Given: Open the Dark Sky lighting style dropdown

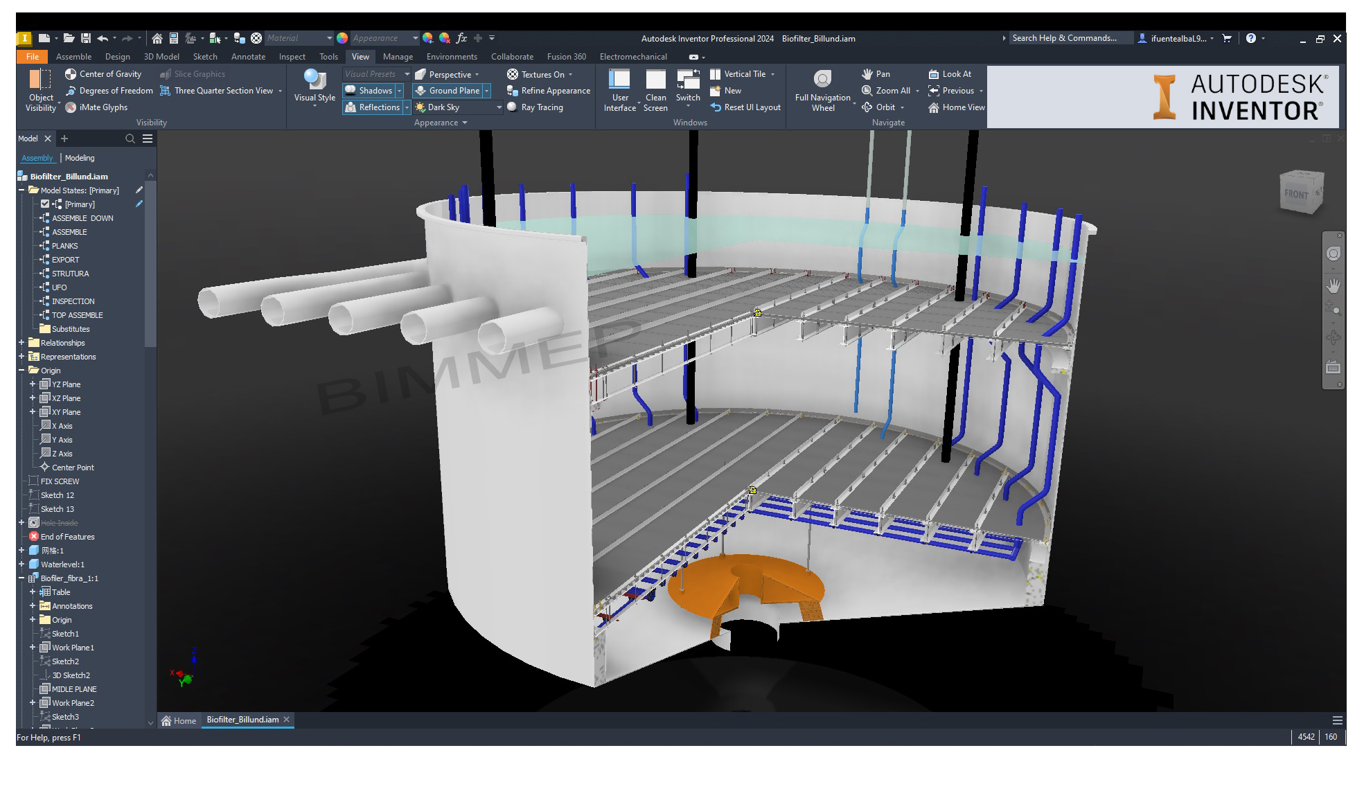Looking at the screenshot, I should [499, 107].
